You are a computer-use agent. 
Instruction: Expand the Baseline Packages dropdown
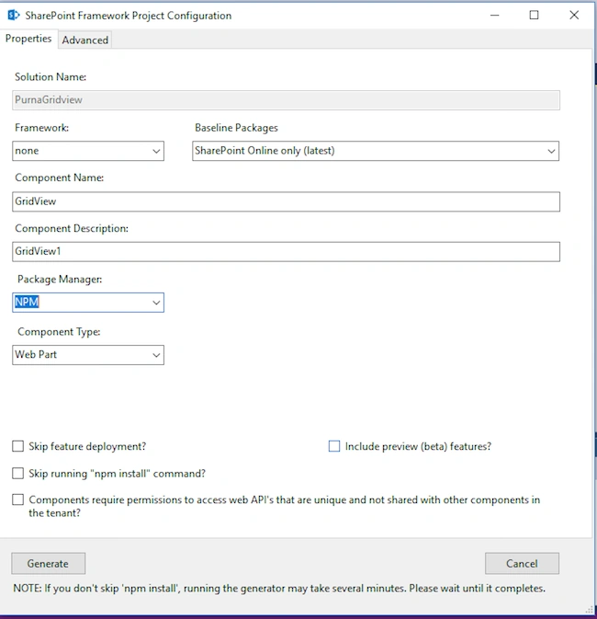tap(551, 151)
